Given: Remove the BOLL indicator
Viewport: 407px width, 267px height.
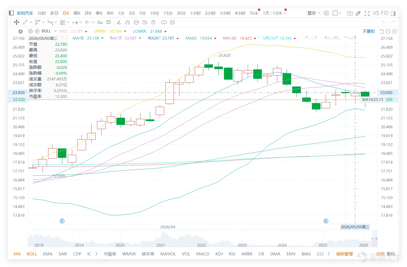Looking at the screenshot, I should [37, 31].
